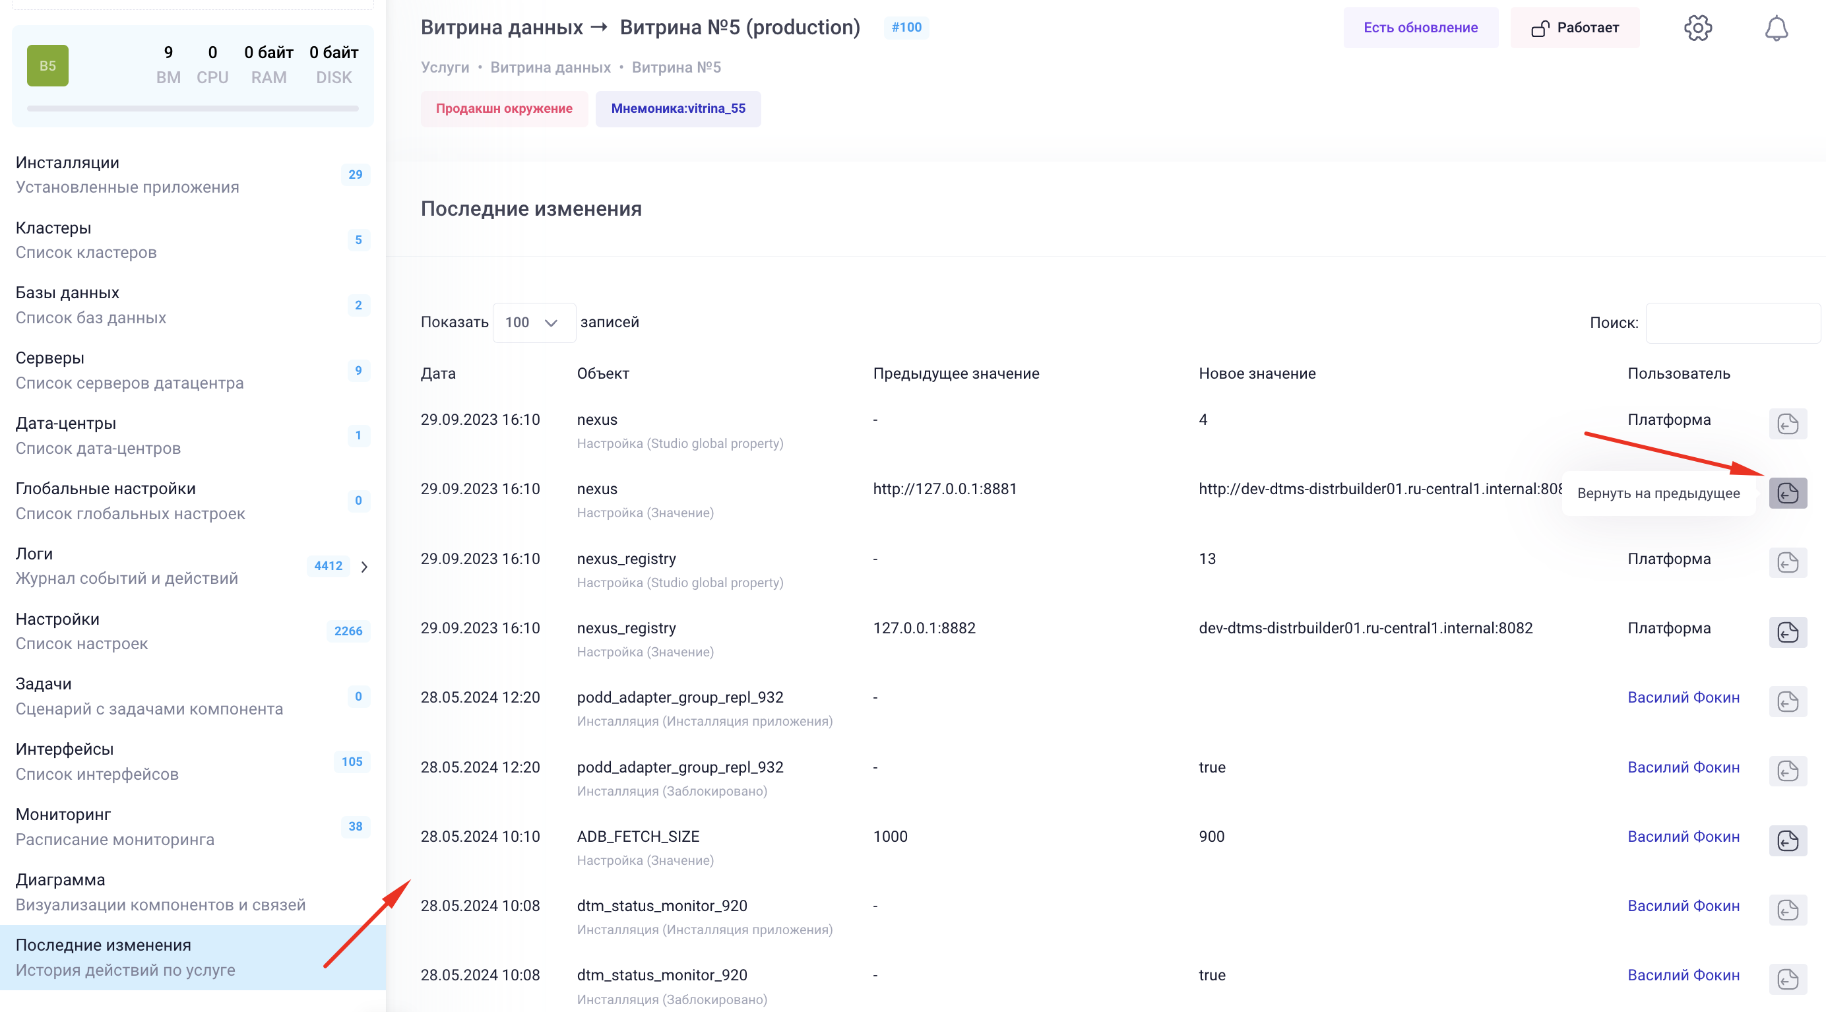Click the notifications bell icon
The width and height of the screenshot is (1826, 1012).
[1776, 28]
